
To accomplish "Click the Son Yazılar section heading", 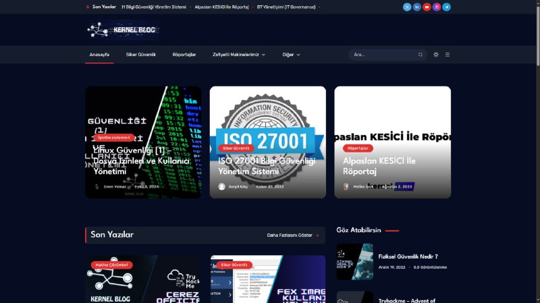I will point(112,234).
